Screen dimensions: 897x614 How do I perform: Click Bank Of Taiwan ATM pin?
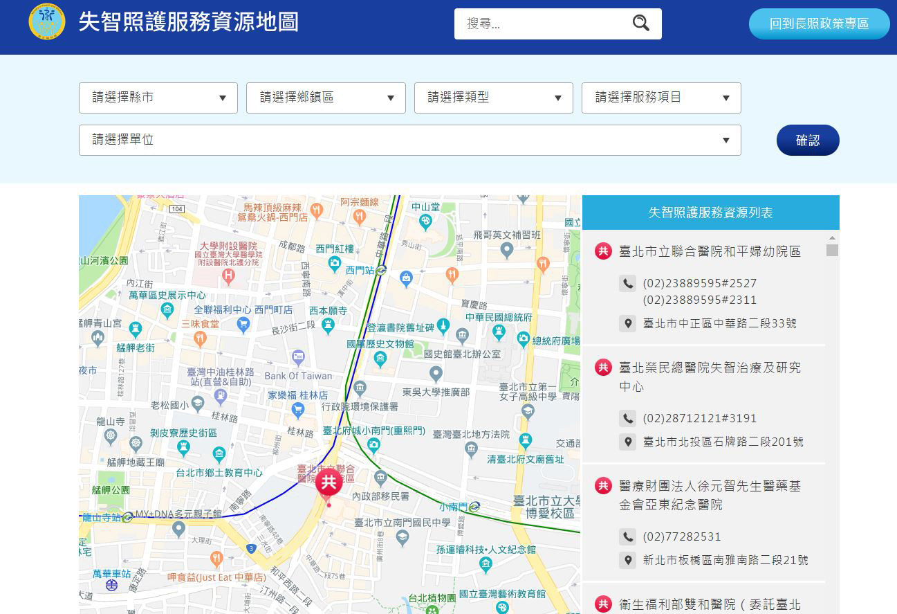coord(298,358)
